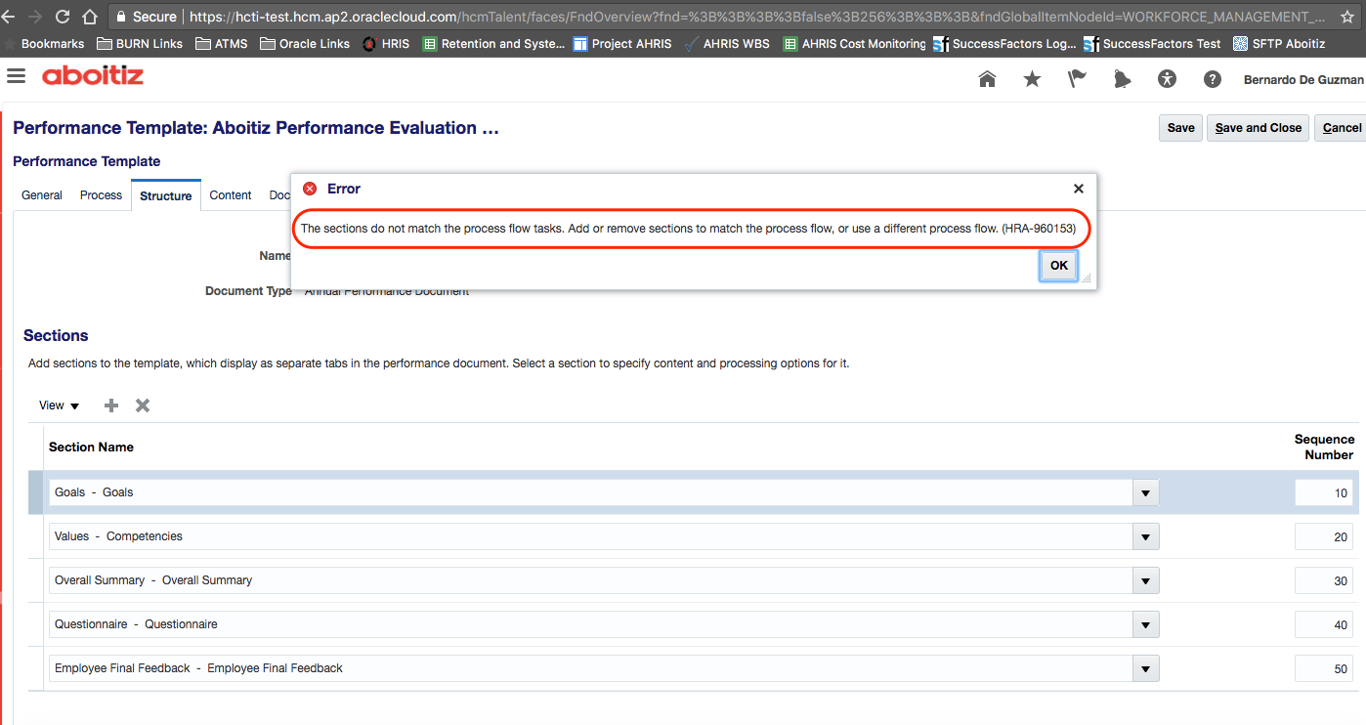This screenshot has height=725, width=1366.
Task: Switch to the Process tab
Action: [101, 195]
